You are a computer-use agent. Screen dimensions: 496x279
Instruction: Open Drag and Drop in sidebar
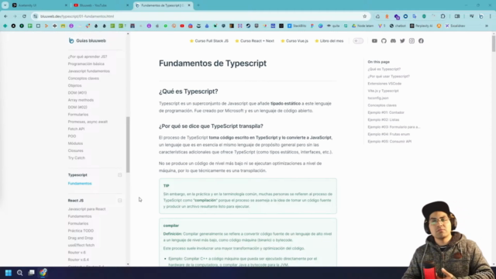(81, 238)
